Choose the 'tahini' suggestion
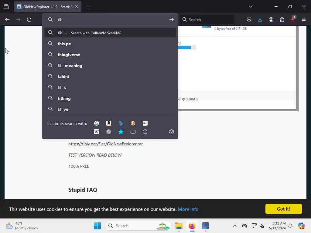The width and height of the screenshot is (311, 233). click(x=110, y=76)
